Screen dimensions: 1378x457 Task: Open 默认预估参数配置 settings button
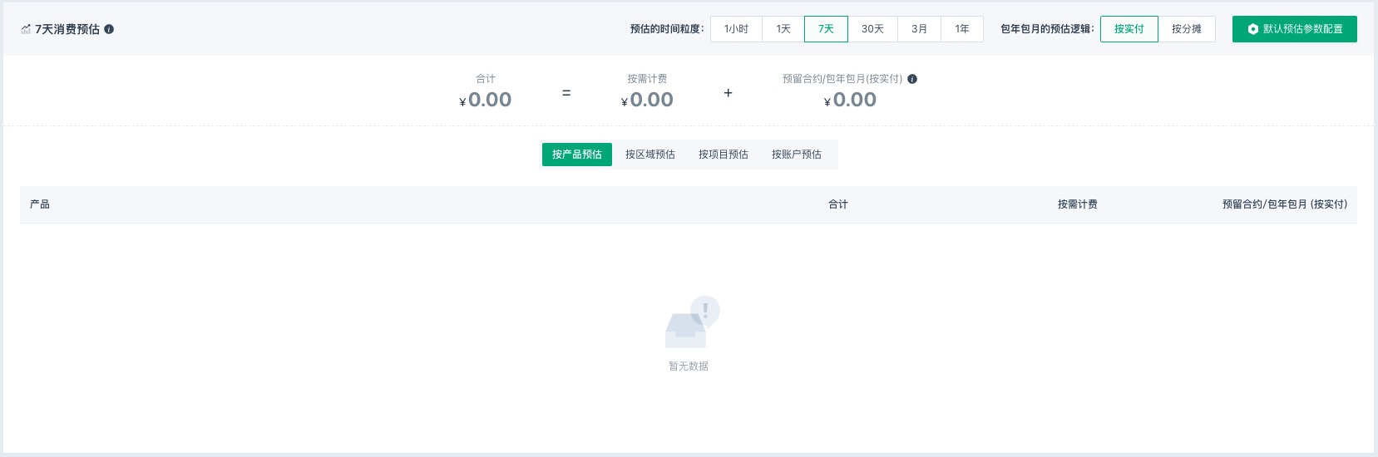click(x=1294, y=29)
